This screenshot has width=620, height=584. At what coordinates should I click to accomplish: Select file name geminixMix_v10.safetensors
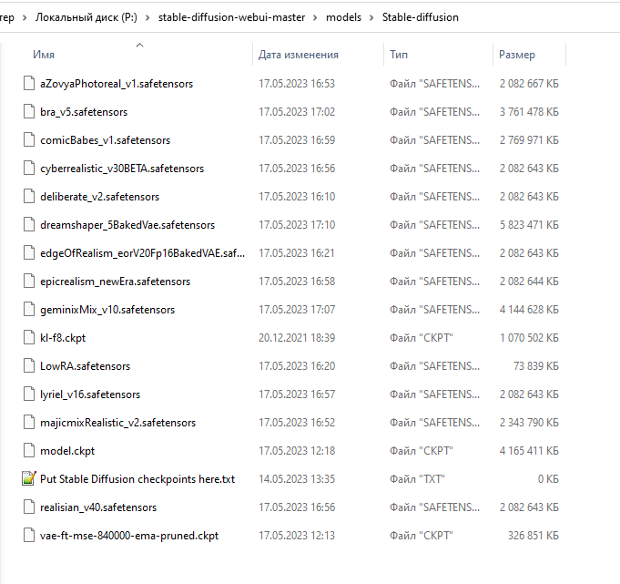point(107,310)
